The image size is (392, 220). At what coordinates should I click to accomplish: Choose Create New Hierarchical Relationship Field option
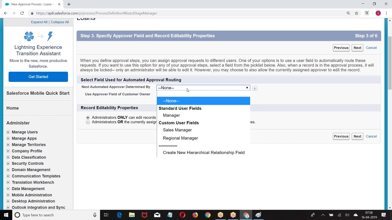(203, 152)
